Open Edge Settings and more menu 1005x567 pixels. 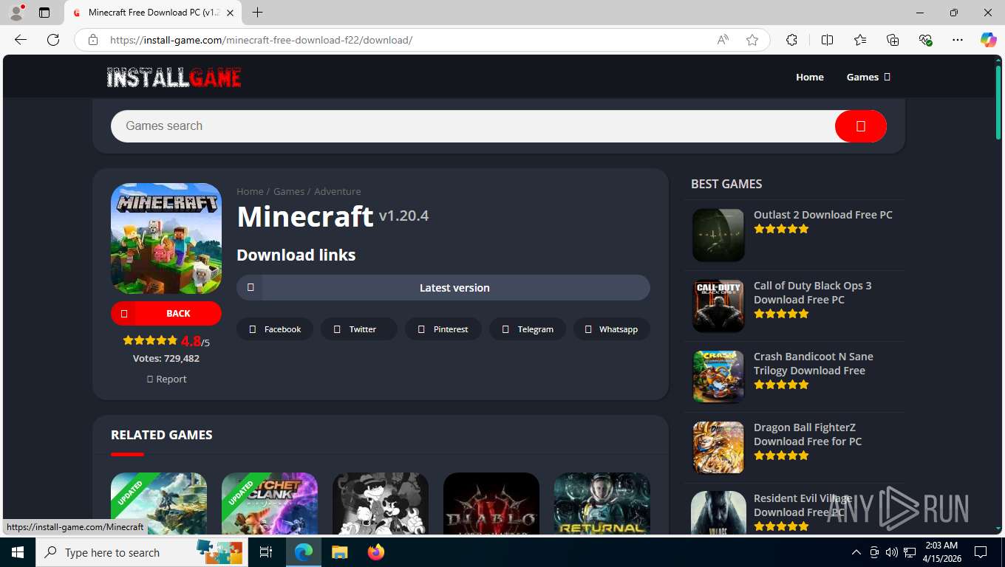[958, 40]
